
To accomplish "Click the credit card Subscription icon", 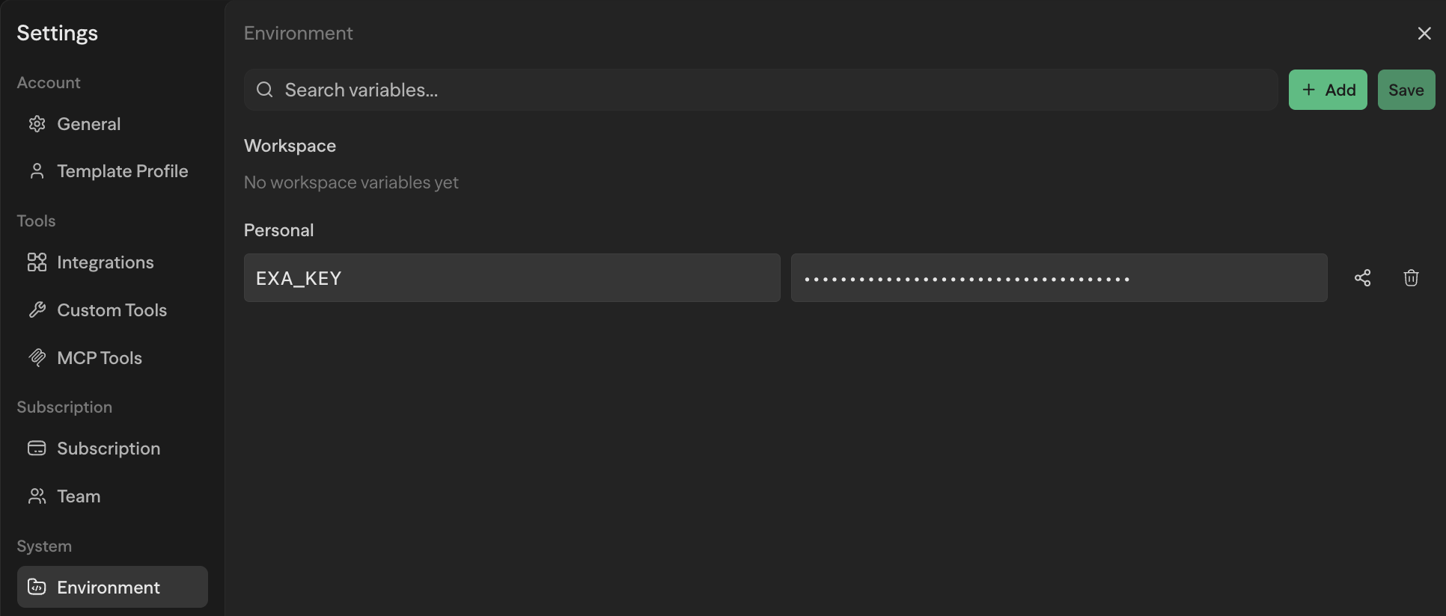I will [37, 449].
